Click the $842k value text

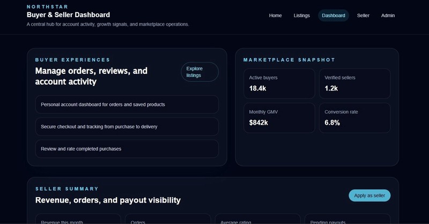coord(258,123)
